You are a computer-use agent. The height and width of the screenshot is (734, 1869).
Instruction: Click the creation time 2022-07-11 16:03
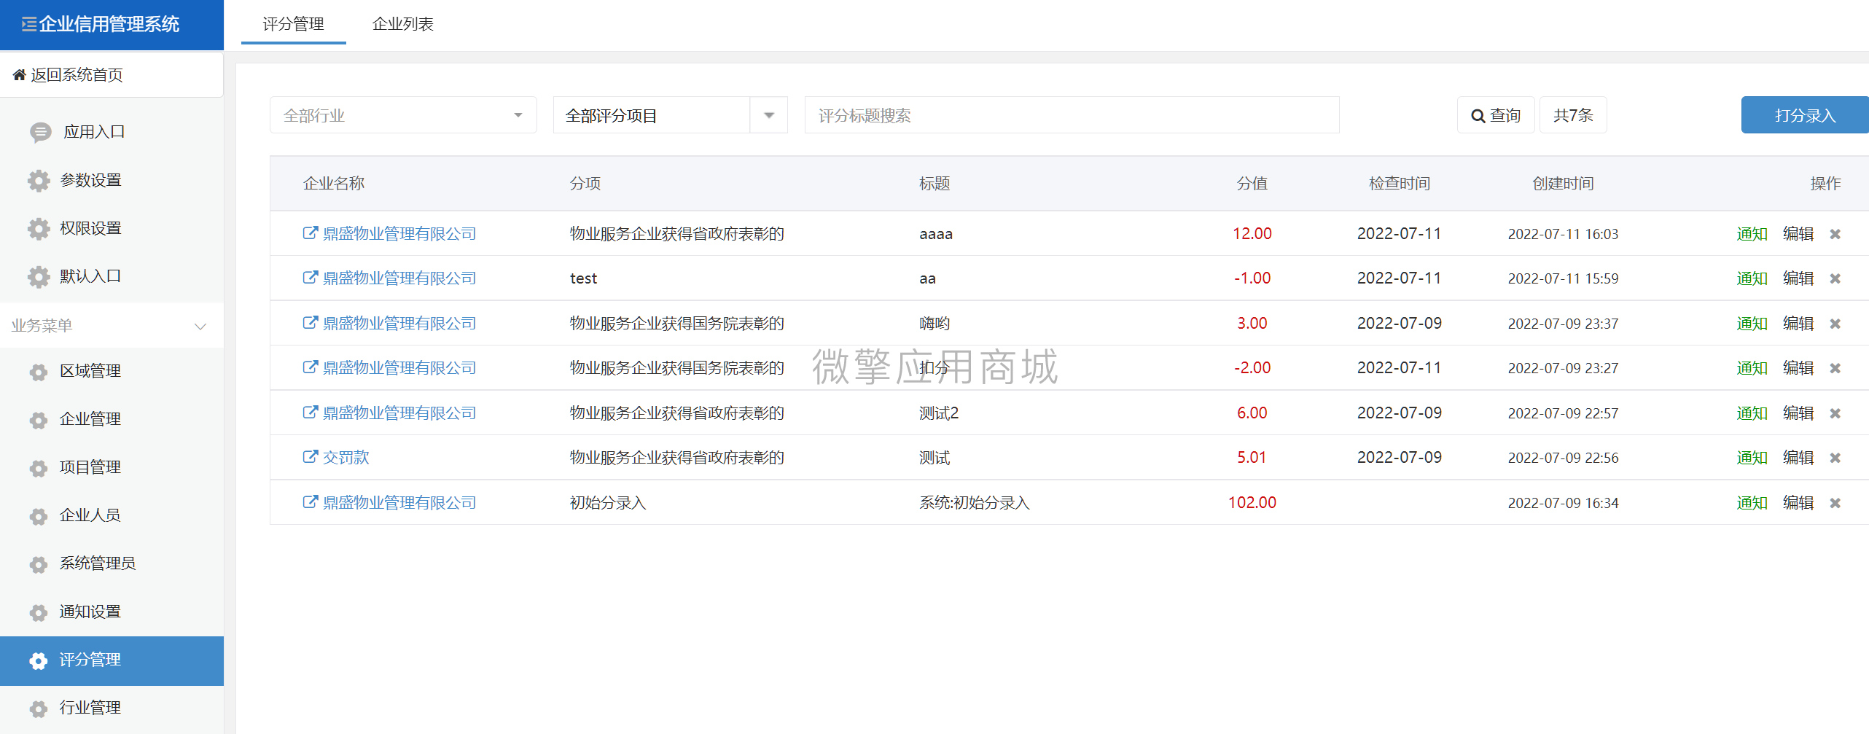point(1563,234)
